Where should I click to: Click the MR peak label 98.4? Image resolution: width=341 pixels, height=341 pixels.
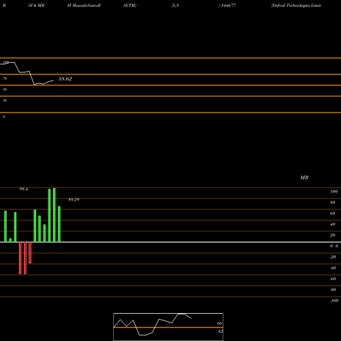pos(23,189)
